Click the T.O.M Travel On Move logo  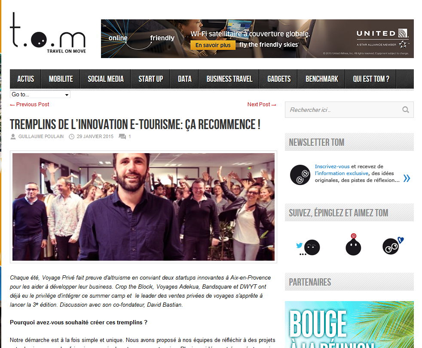(x=48, y=33)
